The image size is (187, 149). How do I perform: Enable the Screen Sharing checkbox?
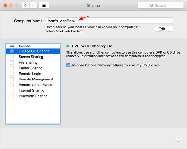click(x=12, y=57)
